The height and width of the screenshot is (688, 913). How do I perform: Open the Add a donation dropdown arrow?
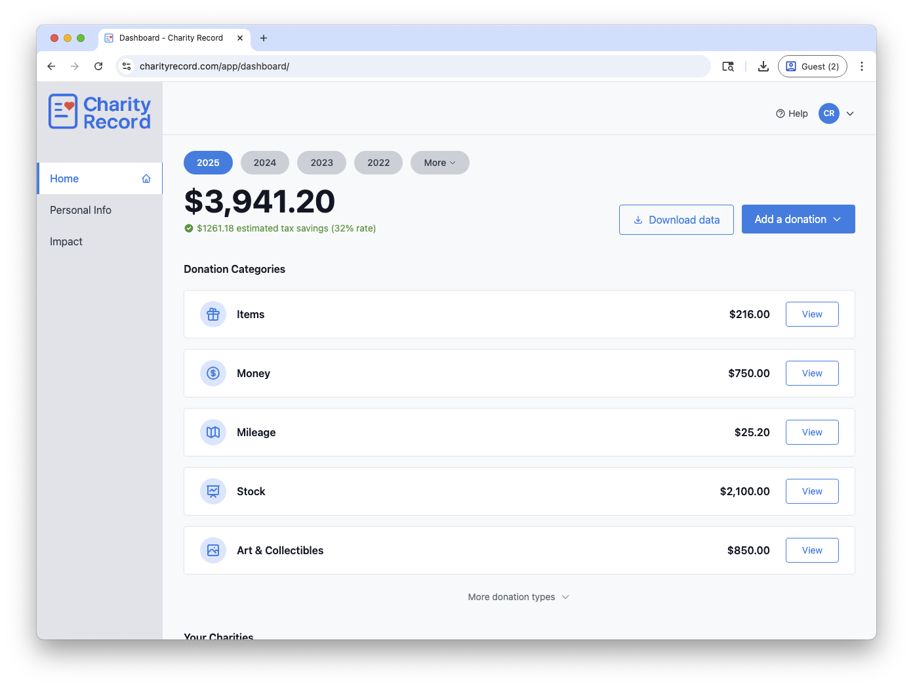click(838, 219)
